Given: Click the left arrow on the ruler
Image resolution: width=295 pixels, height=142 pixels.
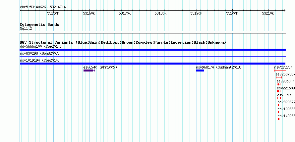Looking at the screenshot, I should 21,11.
